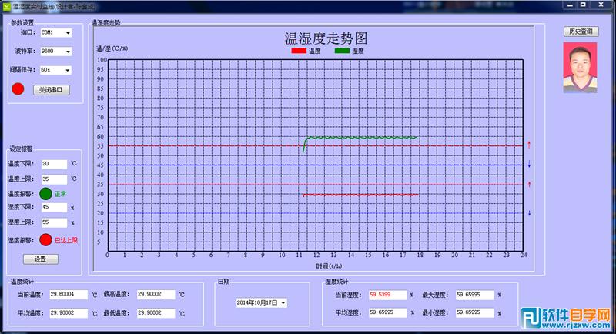Click the 正常 temperature alarm text
616x334 pixels.
click(x=61, y=194)
